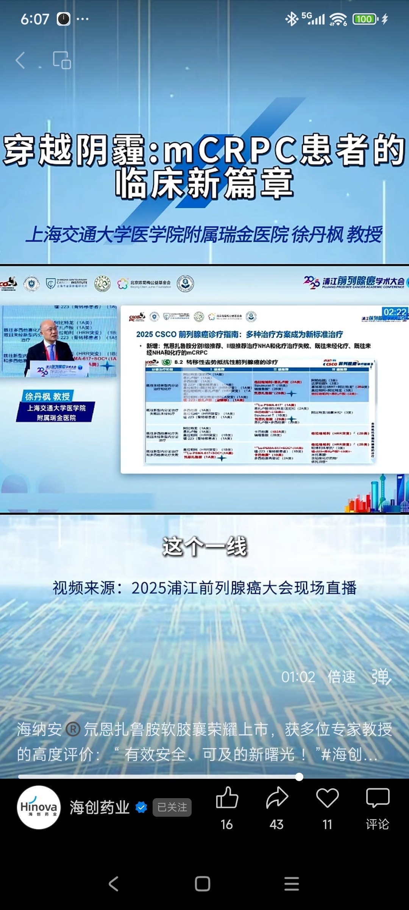
Task: Open the Hinova channel avatar
Action: click(x=39, y=807)
